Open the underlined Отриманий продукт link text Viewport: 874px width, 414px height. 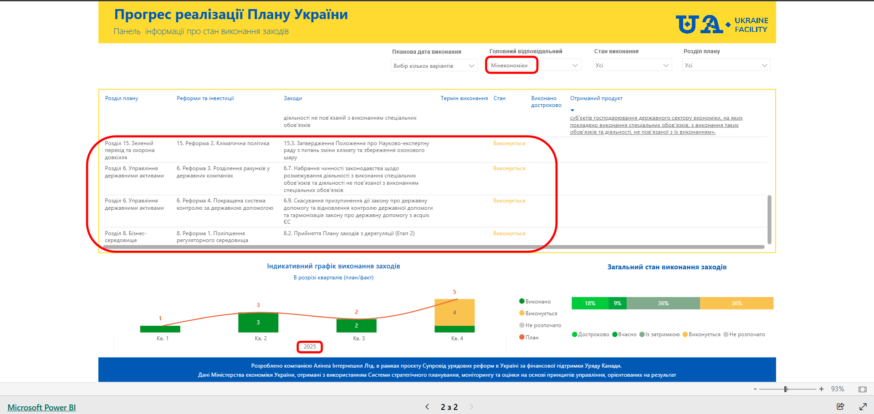(x=656, y=125)
